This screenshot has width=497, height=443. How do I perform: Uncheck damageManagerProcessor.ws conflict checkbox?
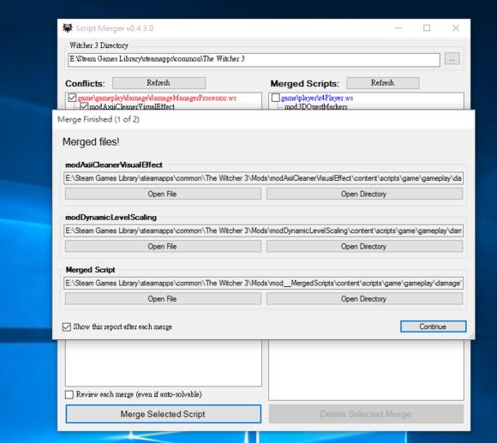coord(72,98)
